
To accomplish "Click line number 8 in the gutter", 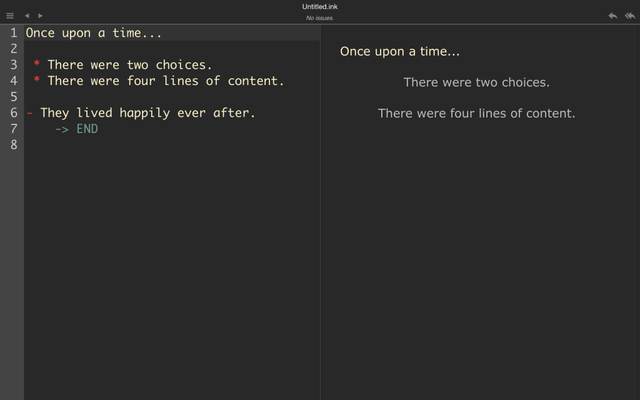I will click(x=13, y=144).
